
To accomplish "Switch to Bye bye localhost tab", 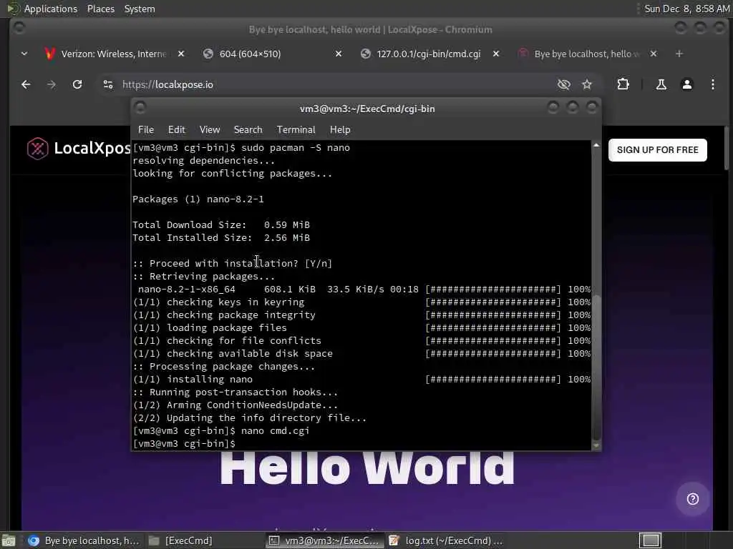I will [587, 54].
